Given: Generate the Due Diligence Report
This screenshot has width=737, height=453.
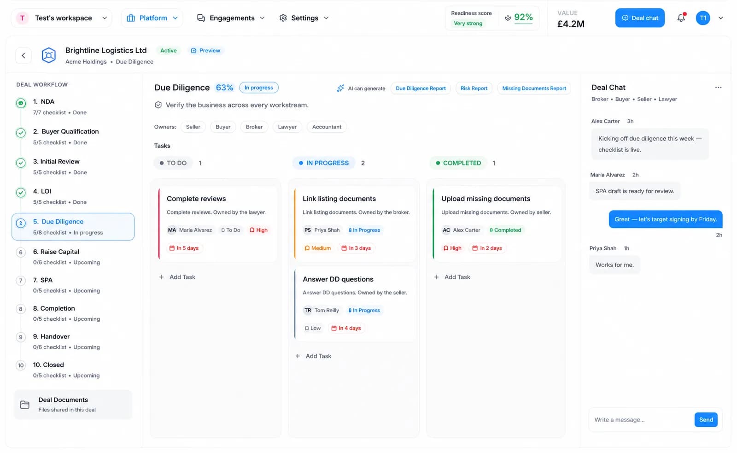Looking at the screenshot, I should [421, 88].
